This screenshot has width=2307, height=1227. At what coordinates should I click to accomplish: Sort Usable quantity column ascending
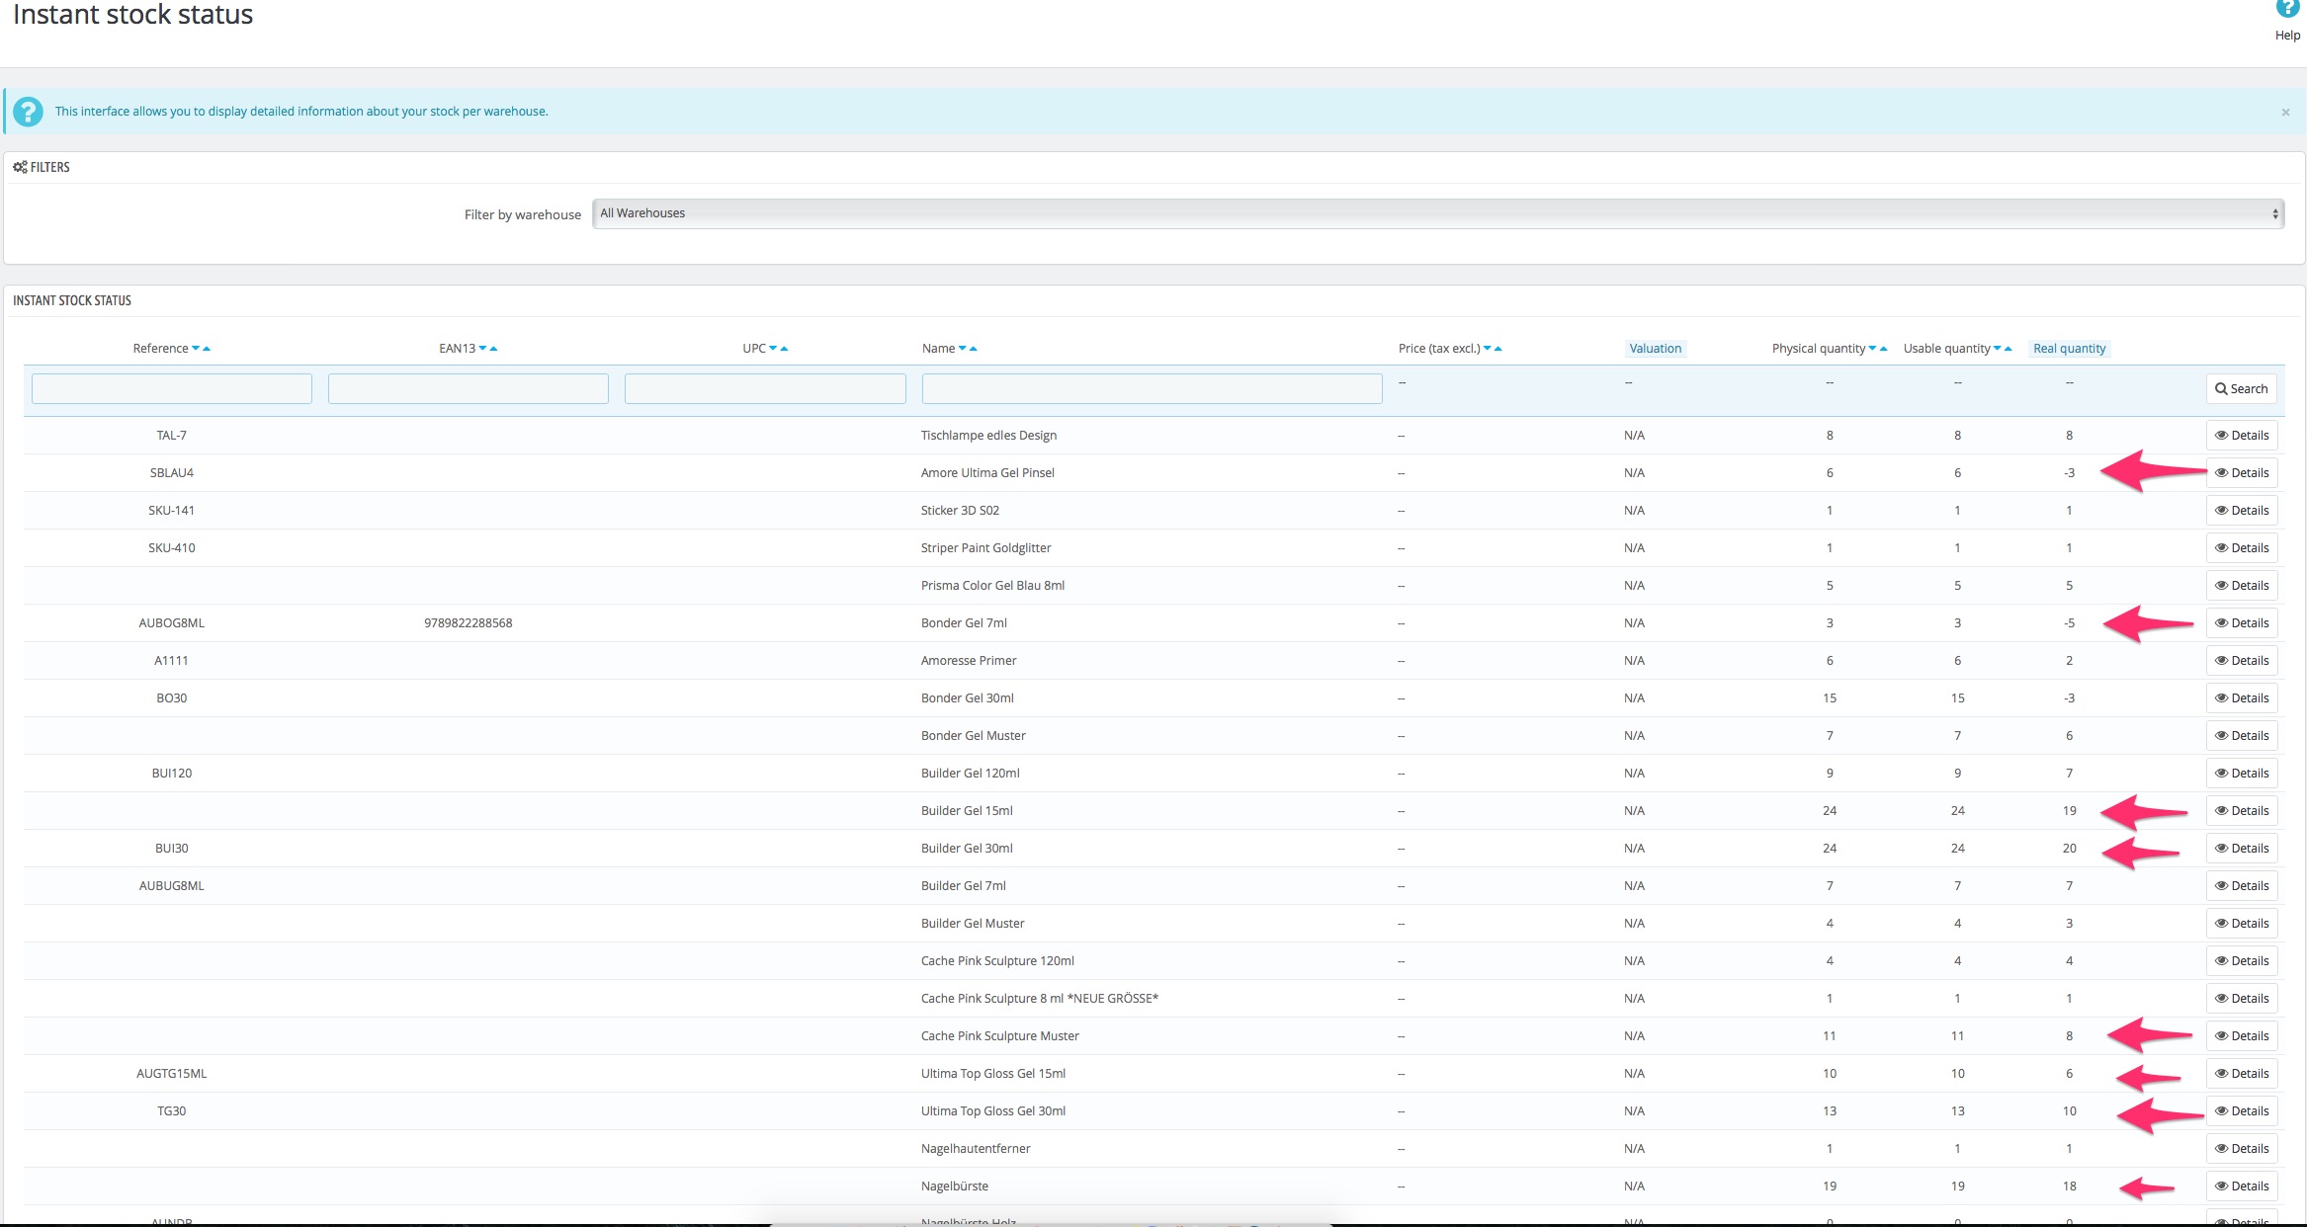2008,349
